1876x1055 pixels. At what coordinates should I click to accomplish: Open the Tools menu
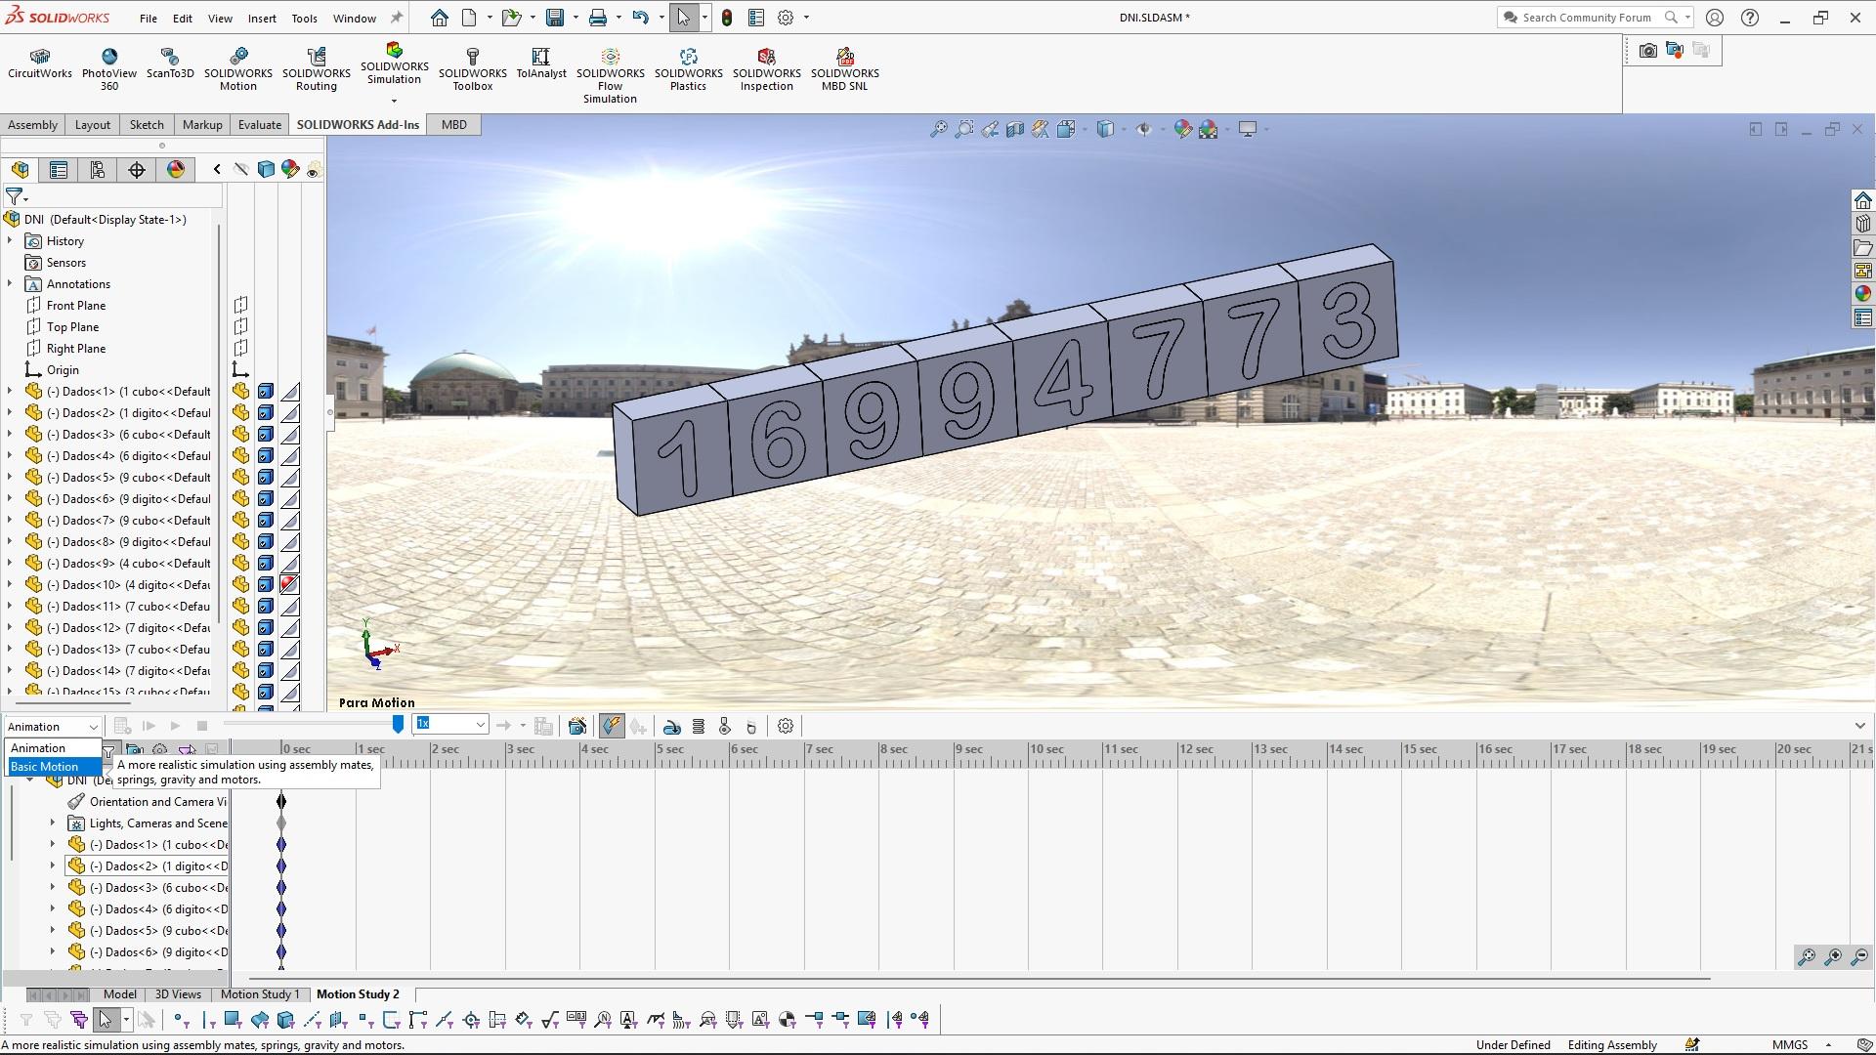(x=304, y=18)
